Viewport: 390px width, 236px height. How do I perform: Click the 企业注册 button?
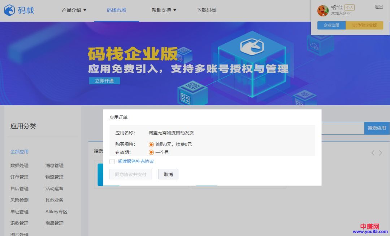pos(331,25)
